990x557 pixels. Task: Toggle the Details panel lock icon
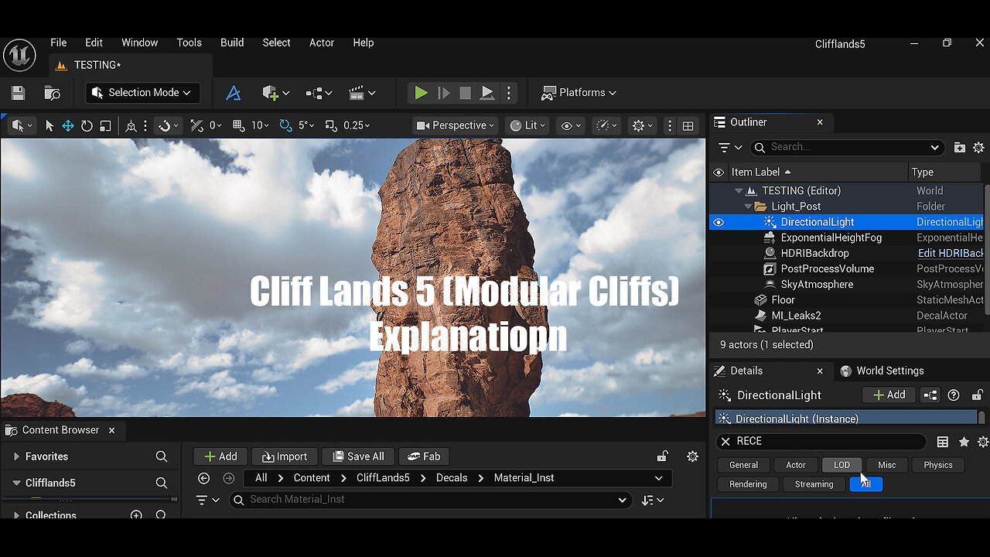pyautogui.click(x=978, y=395)
